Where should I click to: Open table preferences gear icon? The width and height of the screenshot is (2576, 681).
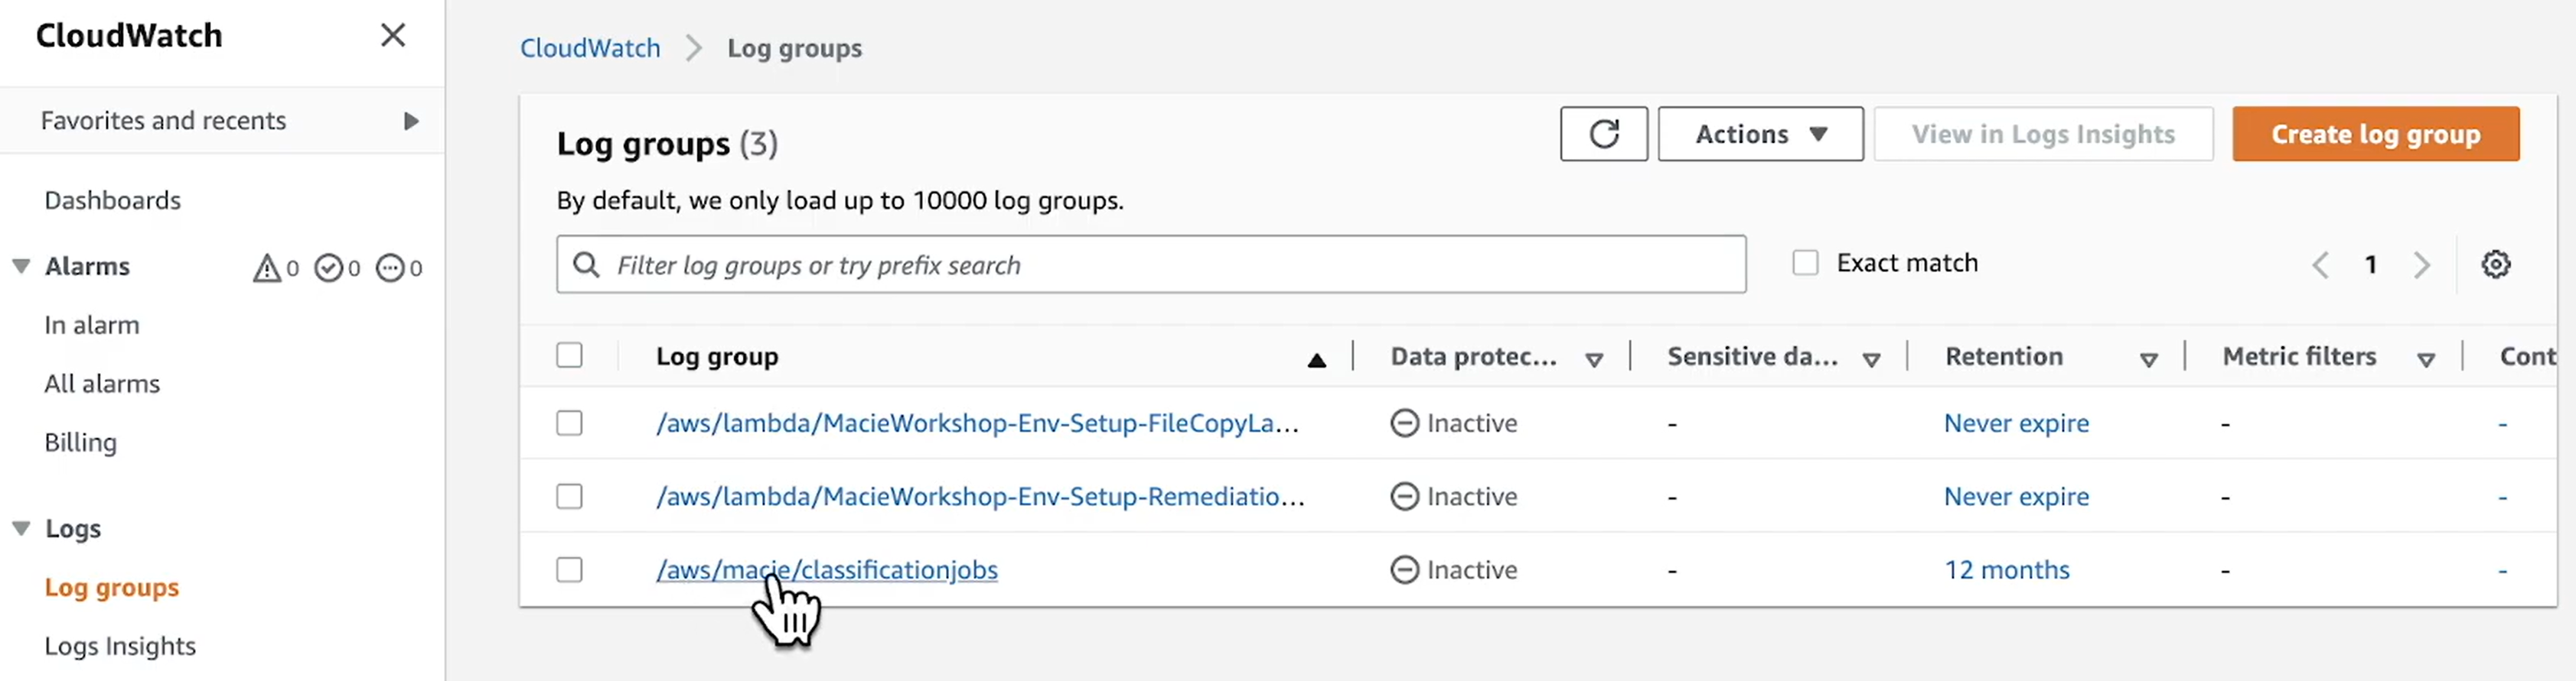[2495, 264]
